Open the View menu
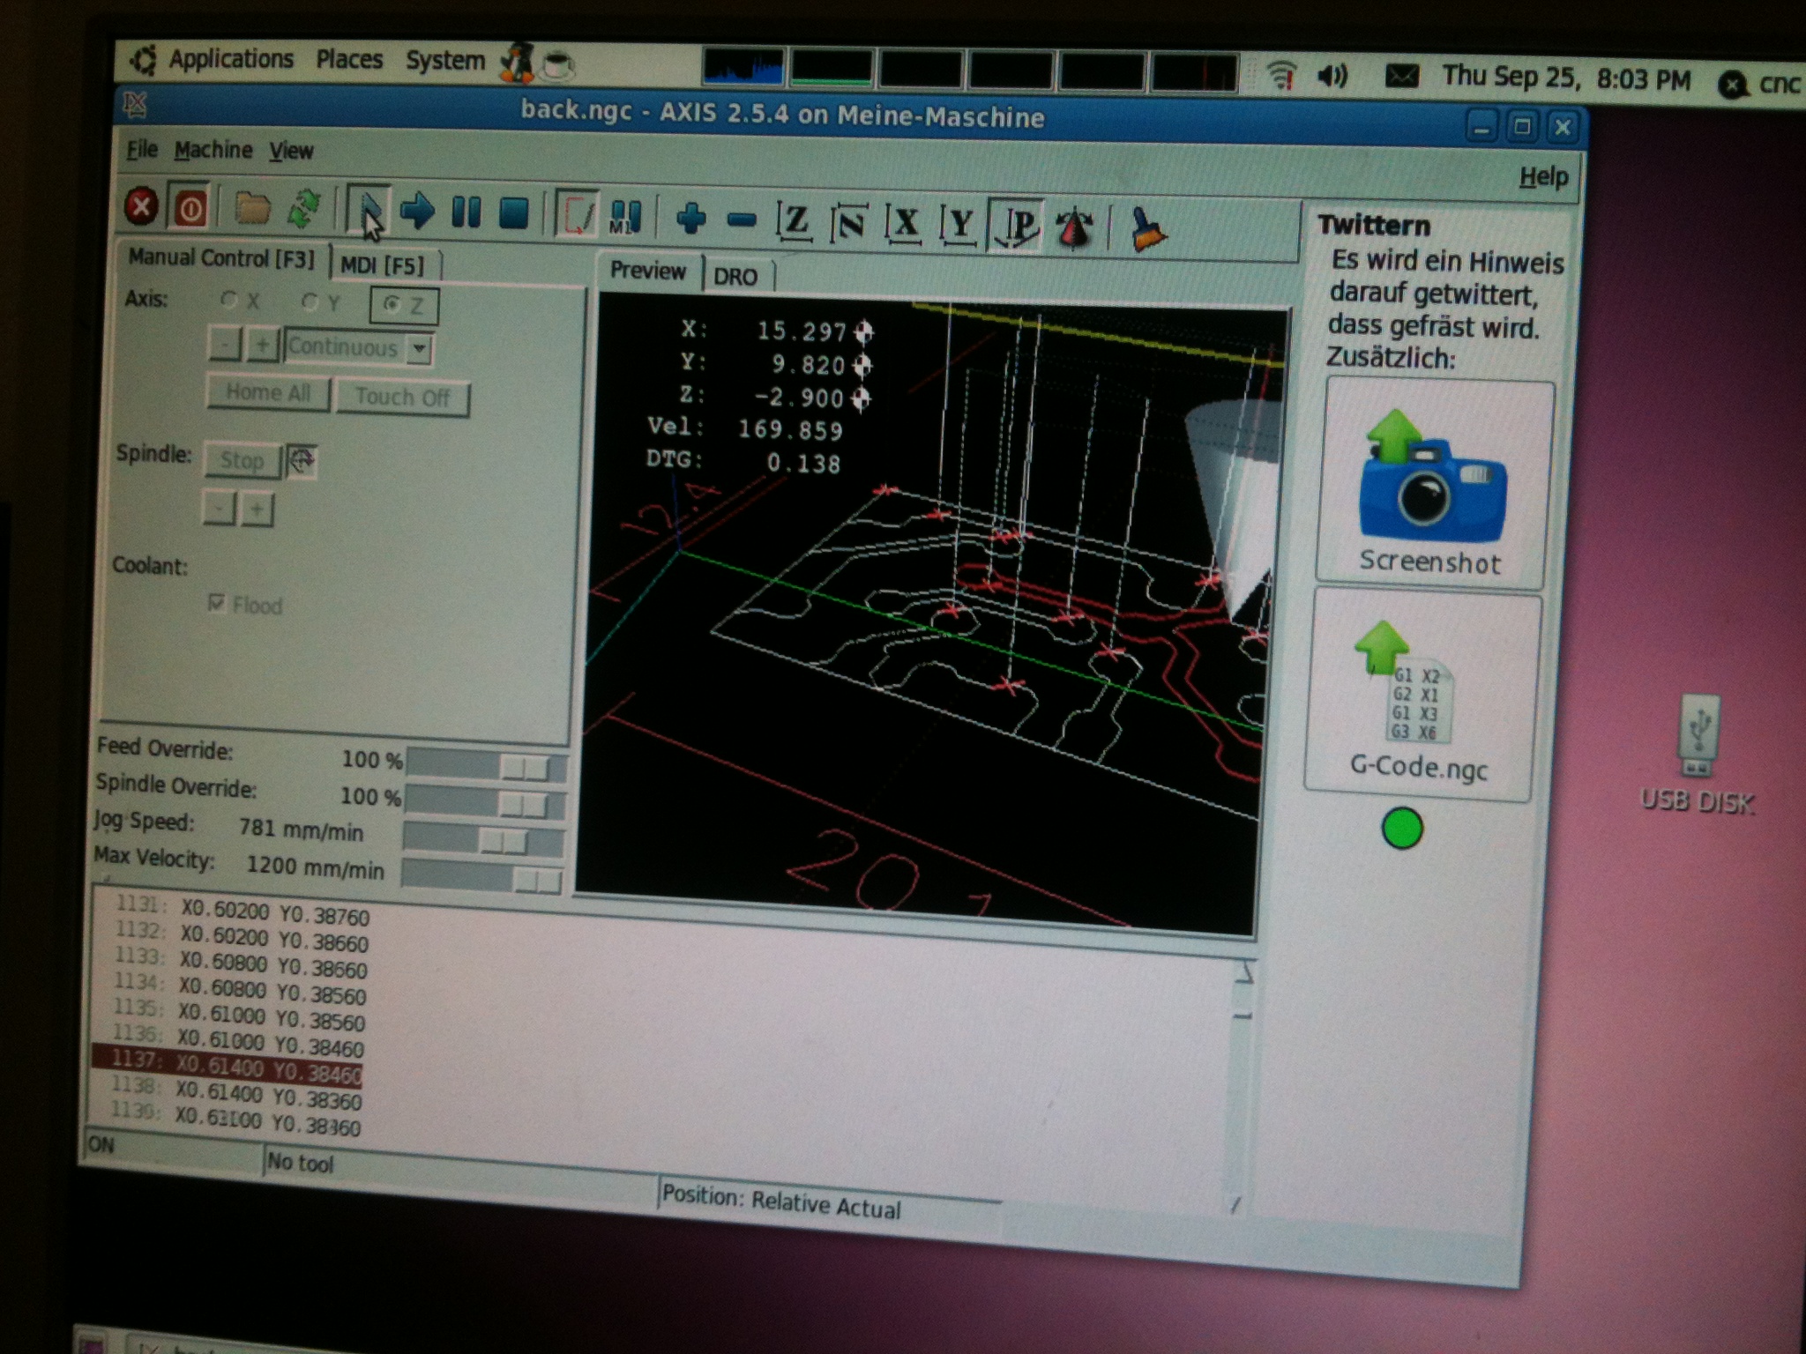 (x=291, y=151)
